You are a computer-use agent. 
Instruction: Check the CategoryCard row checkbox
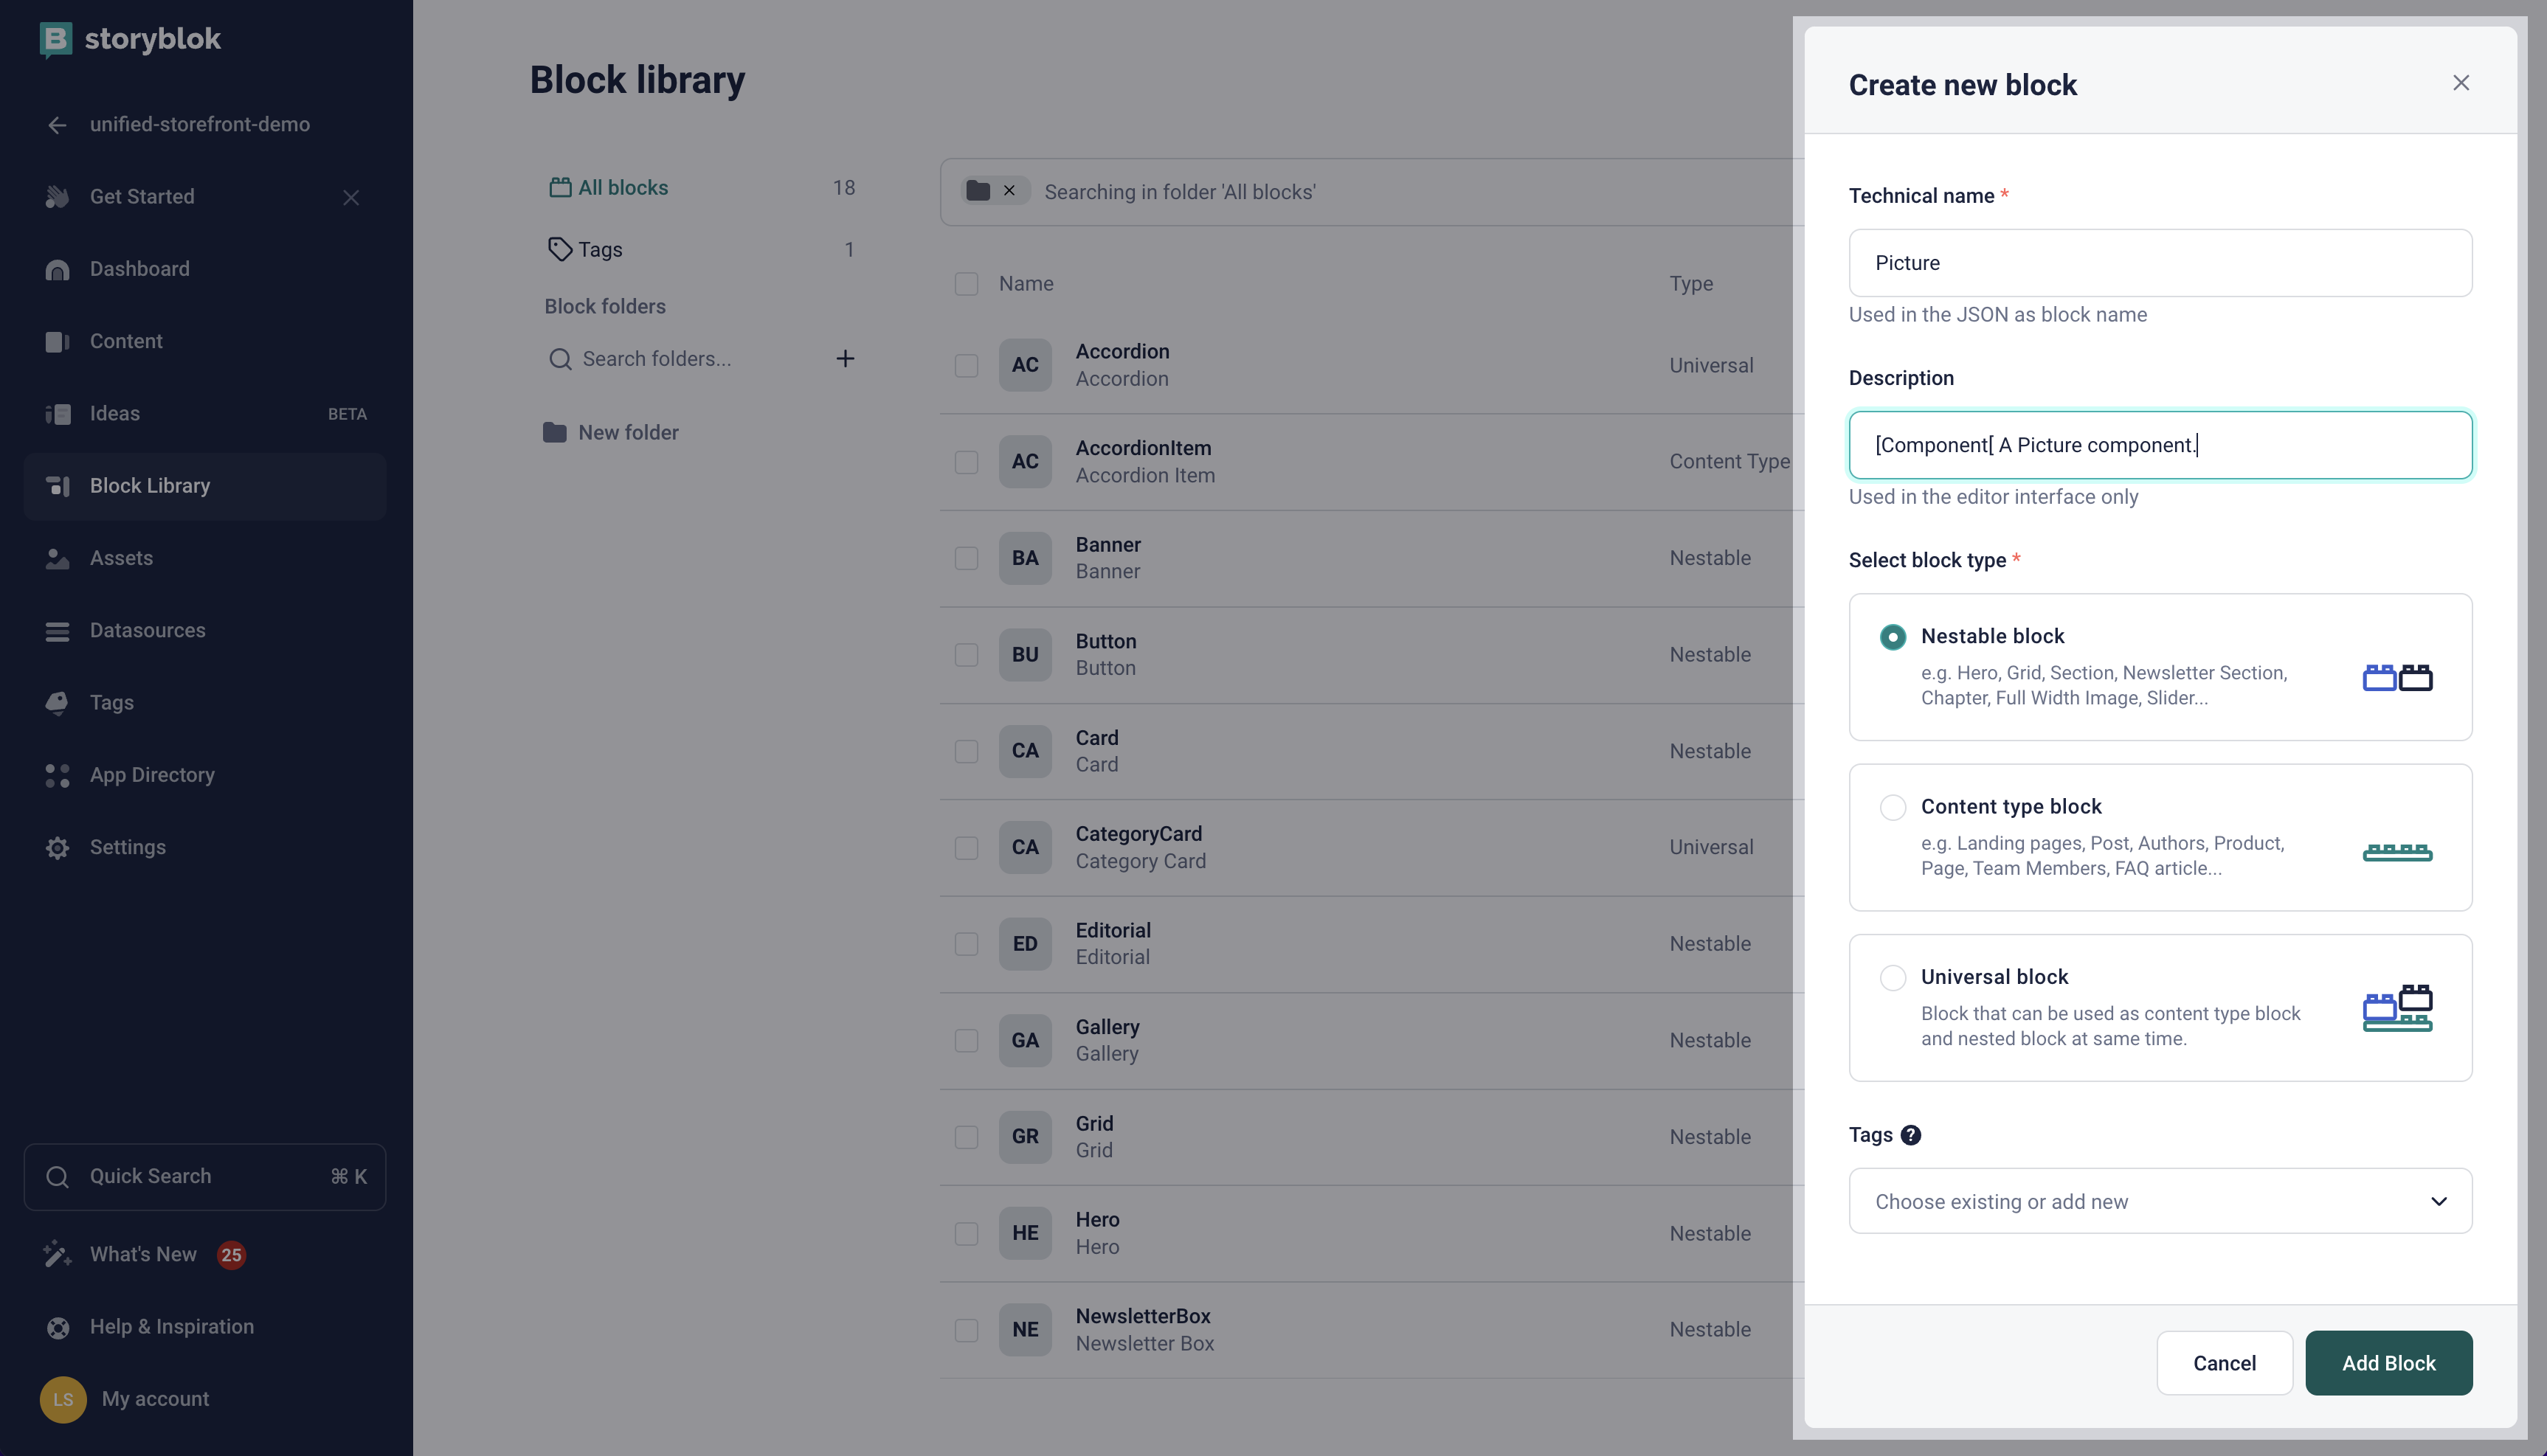click(x=966, y=848)
